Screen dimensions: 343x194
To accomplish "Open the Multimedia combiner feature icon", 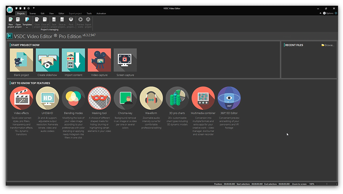I will tap(203, 98).
